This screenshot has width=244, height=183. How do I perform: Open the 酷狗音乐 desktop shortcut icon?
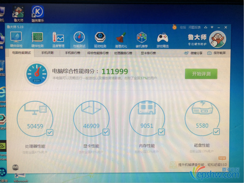(38, 14)
